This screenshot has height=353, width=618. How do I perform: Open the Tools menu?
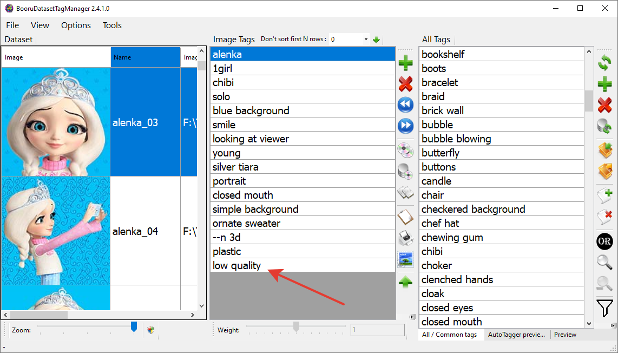112,25
